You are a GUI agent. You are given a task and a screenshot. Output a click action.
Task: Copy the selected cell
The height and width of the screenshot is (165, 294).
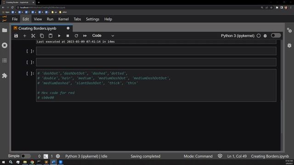(42, 36)
